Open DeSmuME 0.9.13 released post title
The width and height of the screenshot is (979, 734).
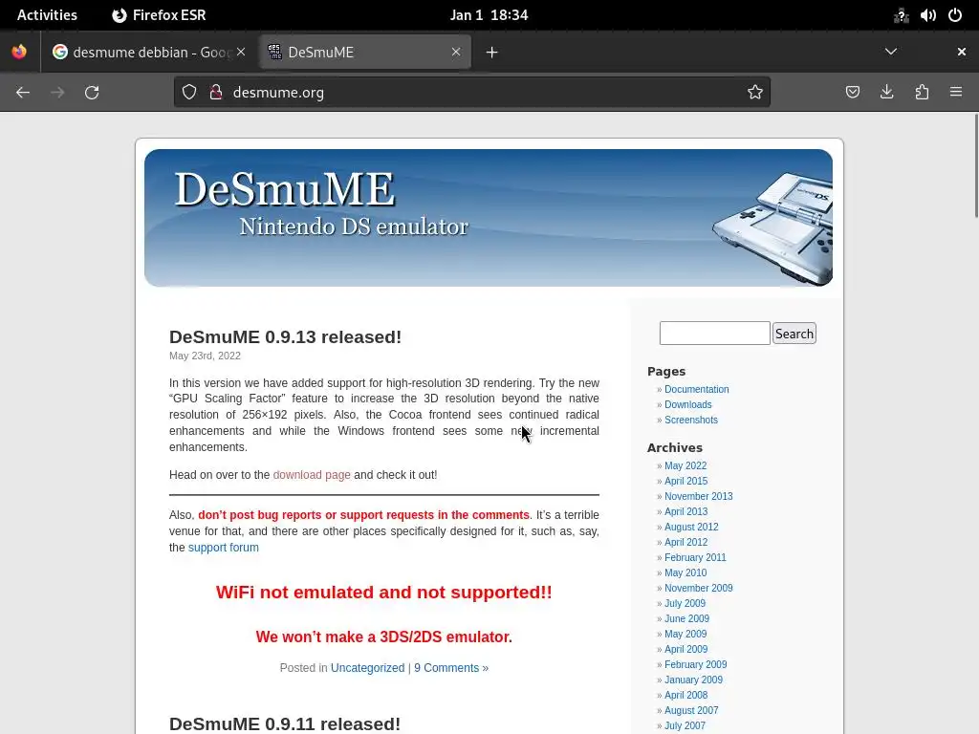(x=285, y=336)
